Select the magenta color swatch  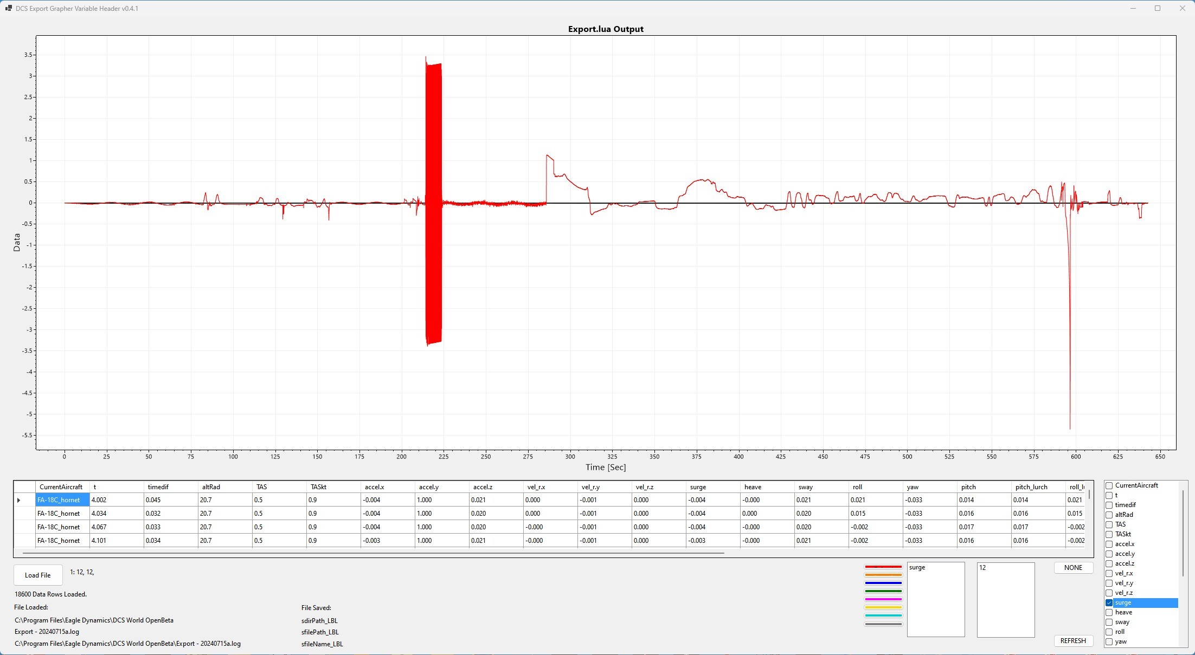[883, 599]
